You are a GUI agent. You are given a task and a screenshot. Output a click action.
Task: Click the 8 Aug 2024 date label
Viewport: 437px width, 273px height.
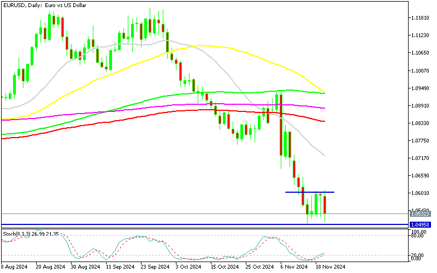coord(14,267)
